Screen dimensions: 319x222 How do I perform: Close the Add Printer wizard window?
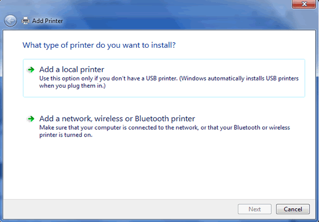pyautogui.click(x=304, y=4)
